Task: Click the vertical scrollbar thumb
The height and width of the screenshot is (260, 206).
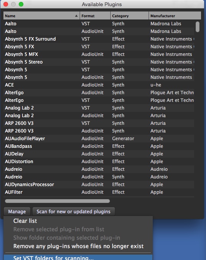Action: 197,27
